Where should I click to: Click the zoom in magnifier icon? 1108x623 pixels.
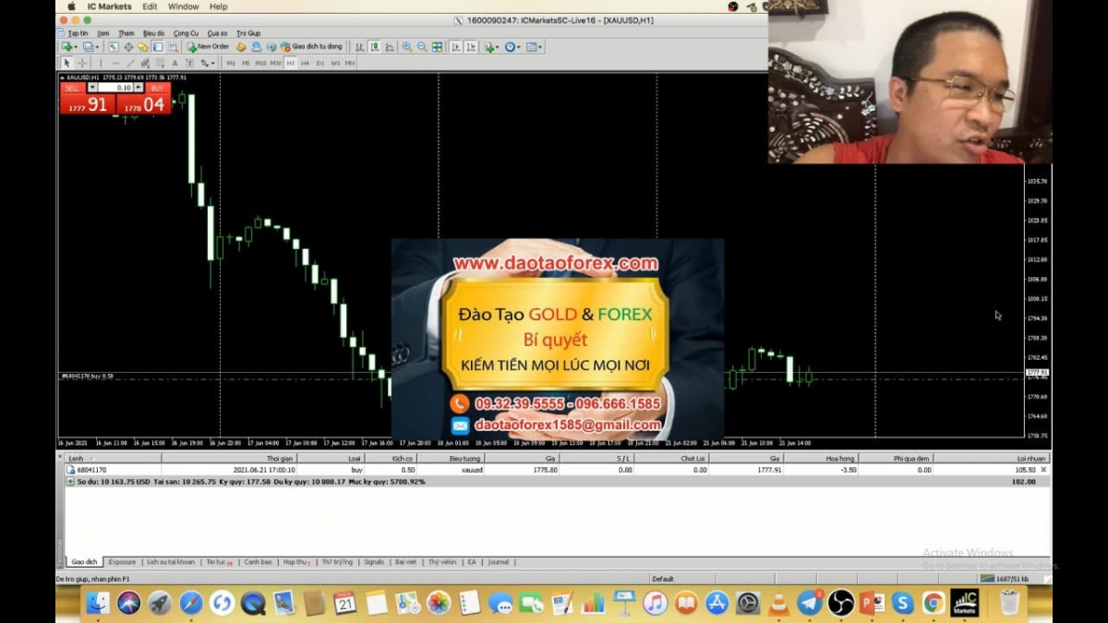tap(407, 46)
